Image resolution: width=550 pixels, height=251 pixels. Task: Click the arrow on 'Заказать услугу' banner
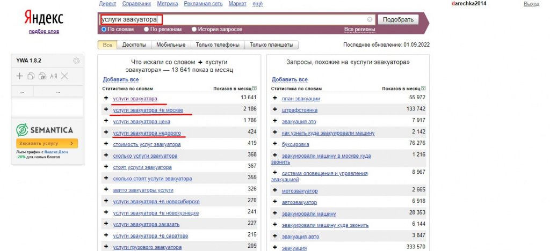(71, 144)
